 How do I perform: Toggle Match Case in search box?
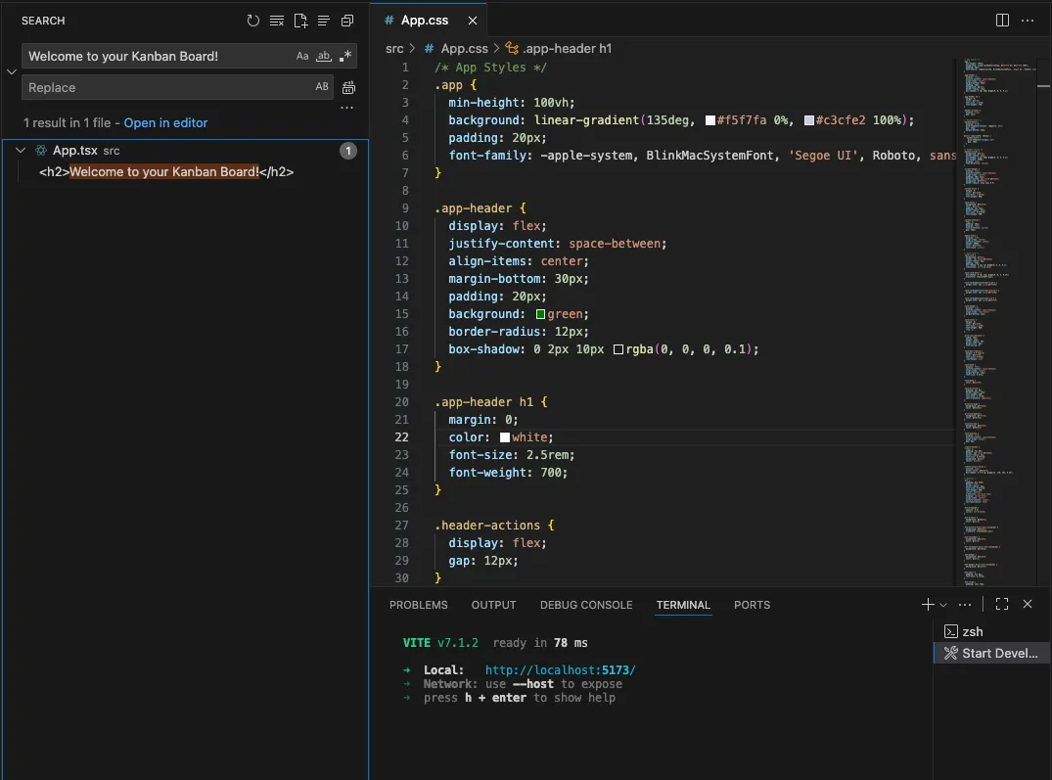tap(302, 57)
